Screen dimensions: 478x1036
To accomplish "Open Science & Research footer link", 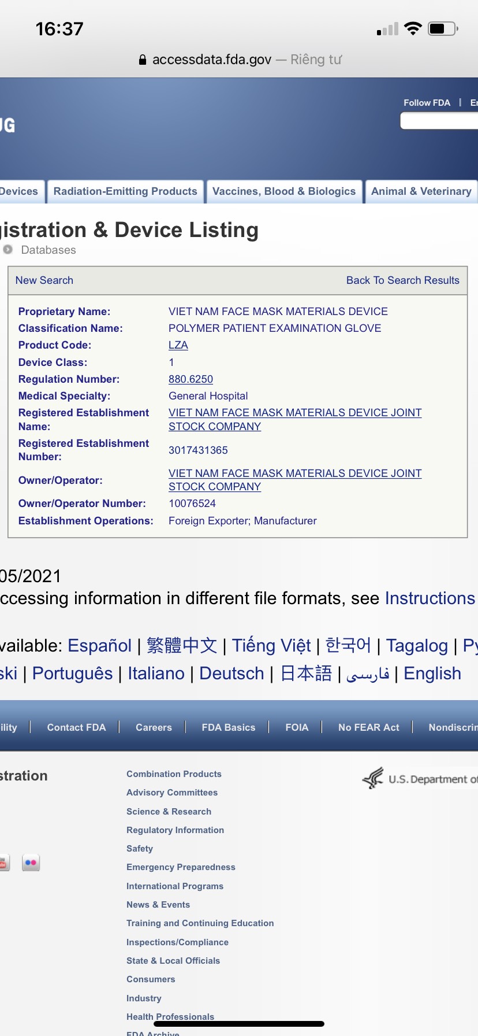I will click(169, 812).
